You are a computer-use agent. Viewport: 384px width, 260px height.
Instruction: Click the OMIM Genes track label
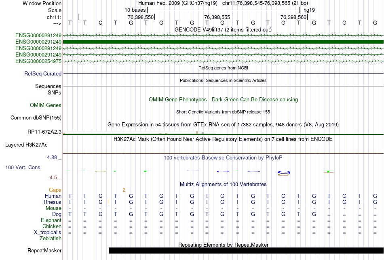(x=46, y=105)
